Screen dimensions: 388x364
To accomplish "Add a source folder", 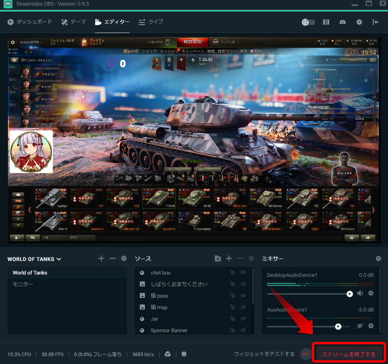I will tap(218, 259).
